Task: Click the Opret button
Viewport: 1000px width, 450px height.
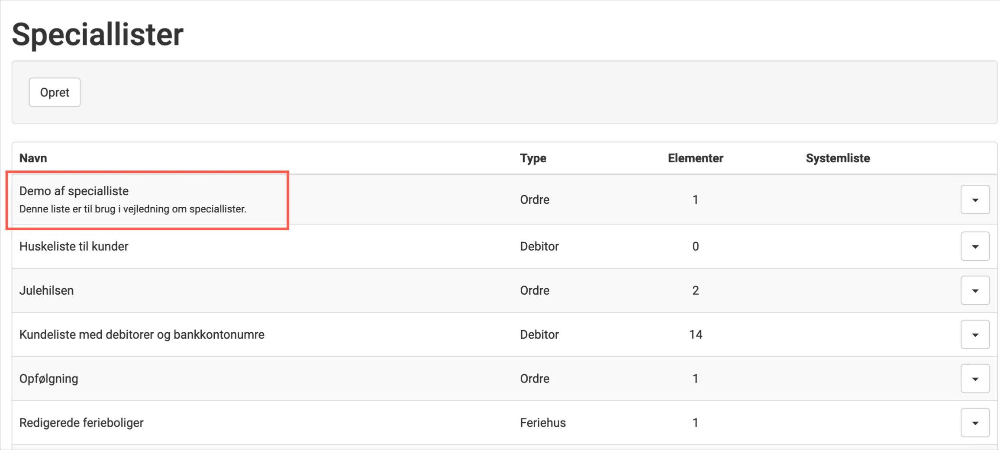Action: (x=55, y=92)
